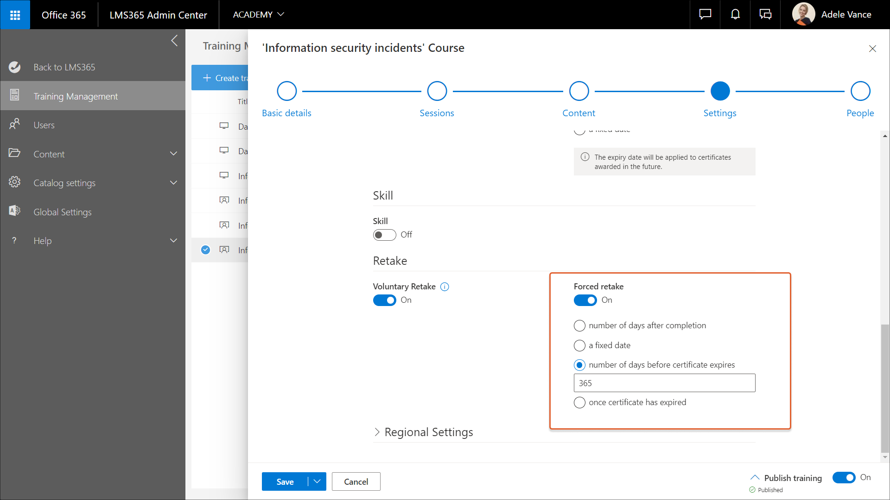This screenshot has height=500, width=890.
Task: Open the ACADEMY catalog dropdown
Action: [x=258, y=15]
